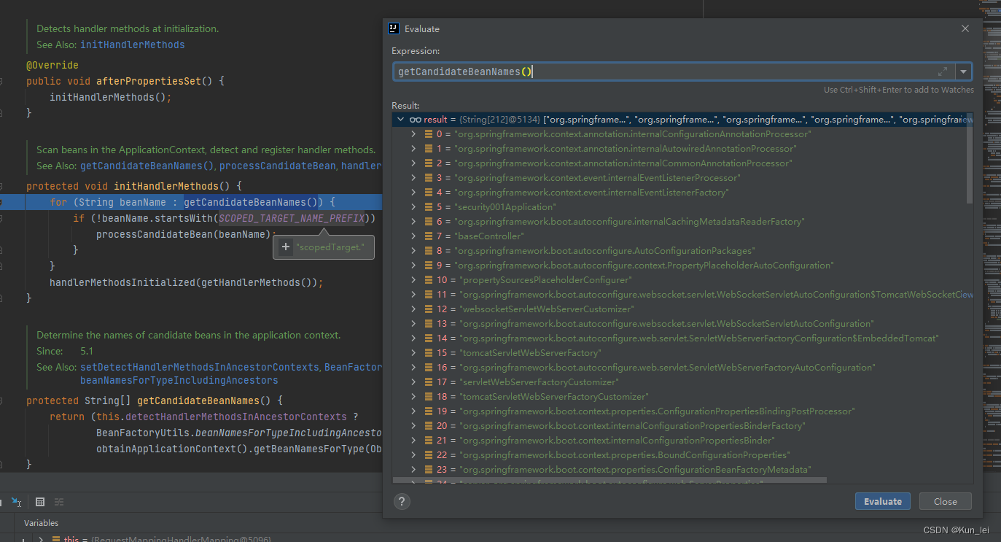
Task: Expand row 8 AutoConfigurationPackages
Action: (x=413, y=251)
